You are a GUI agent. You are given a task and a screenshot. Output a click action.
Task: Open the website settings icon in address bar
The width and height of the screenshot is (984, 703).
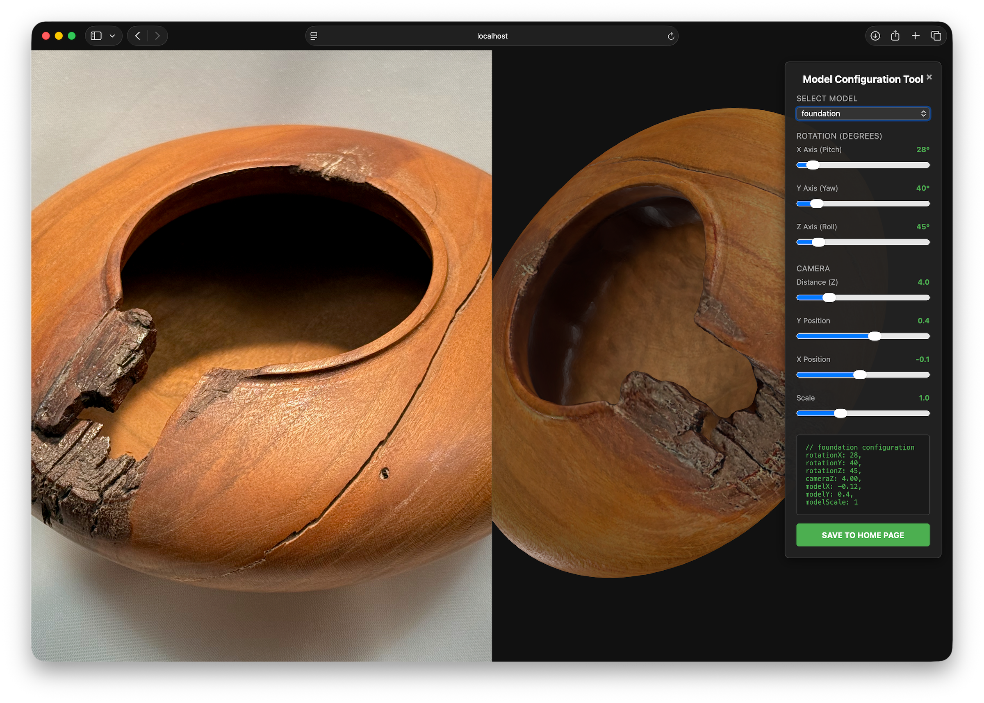314,36
